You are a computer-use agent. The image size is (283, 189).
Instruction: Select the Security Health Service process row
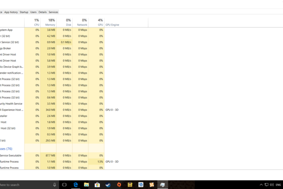[x=11, y=104]
